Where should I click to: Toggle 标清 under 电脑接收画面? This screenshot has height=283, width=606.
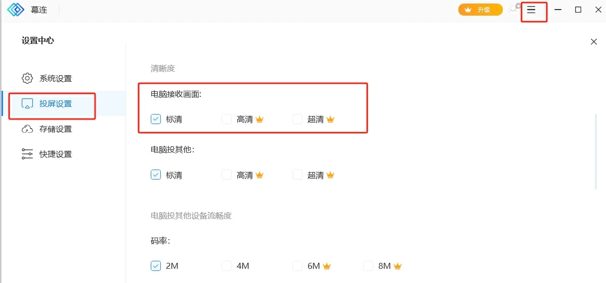click(156, 119)
